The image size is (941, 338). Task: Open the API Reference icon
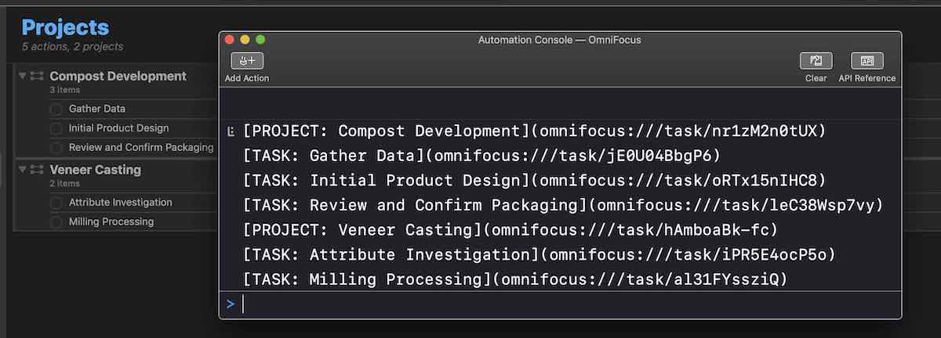(867, 60)
